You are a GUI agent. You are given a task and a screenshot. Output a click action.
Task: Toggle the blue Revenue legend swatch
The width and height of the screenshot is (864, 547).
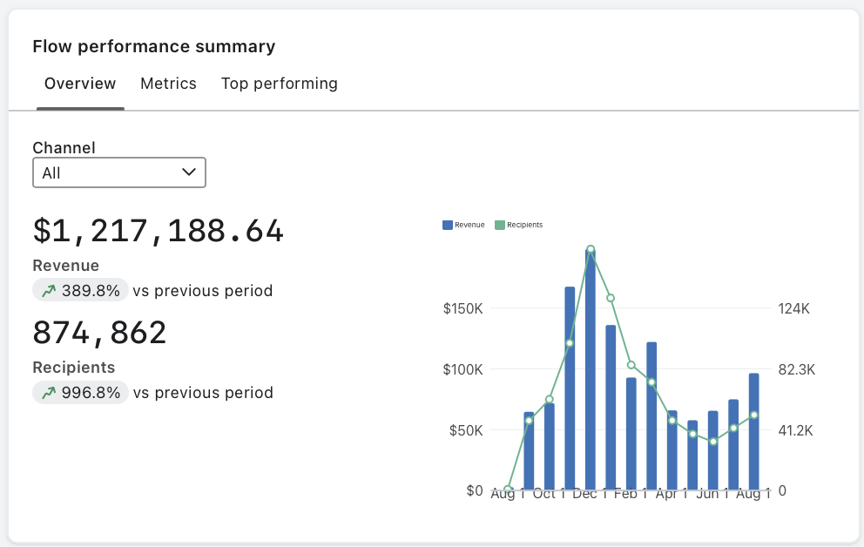[448, 225]
